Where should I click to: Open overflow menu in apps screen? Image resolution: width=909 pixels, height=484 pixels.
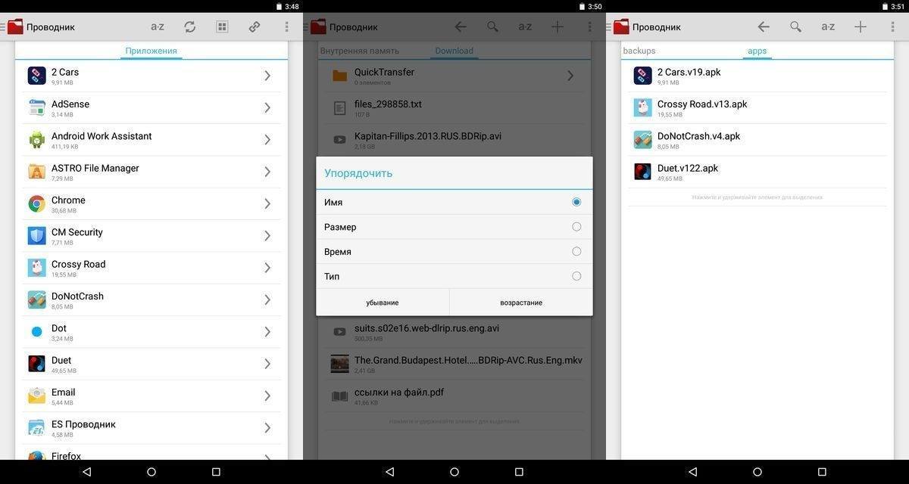892,26
